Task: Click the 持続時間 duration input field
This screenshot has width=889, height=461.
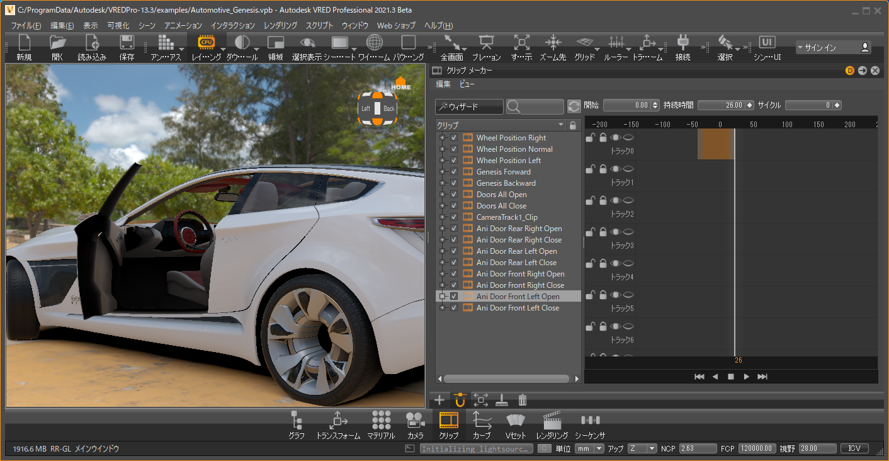Action: click(722, 105)
